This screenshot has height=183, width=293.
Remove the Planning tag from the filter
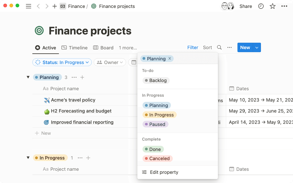(x=169, y=59)
